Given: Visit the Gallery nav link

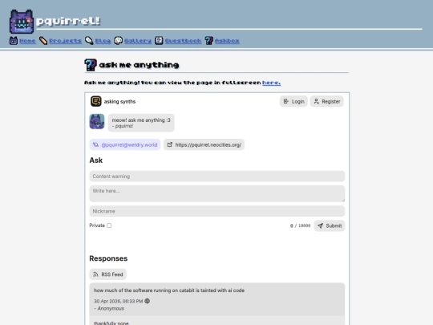Looking at the screenshot, I should point(138,41).
